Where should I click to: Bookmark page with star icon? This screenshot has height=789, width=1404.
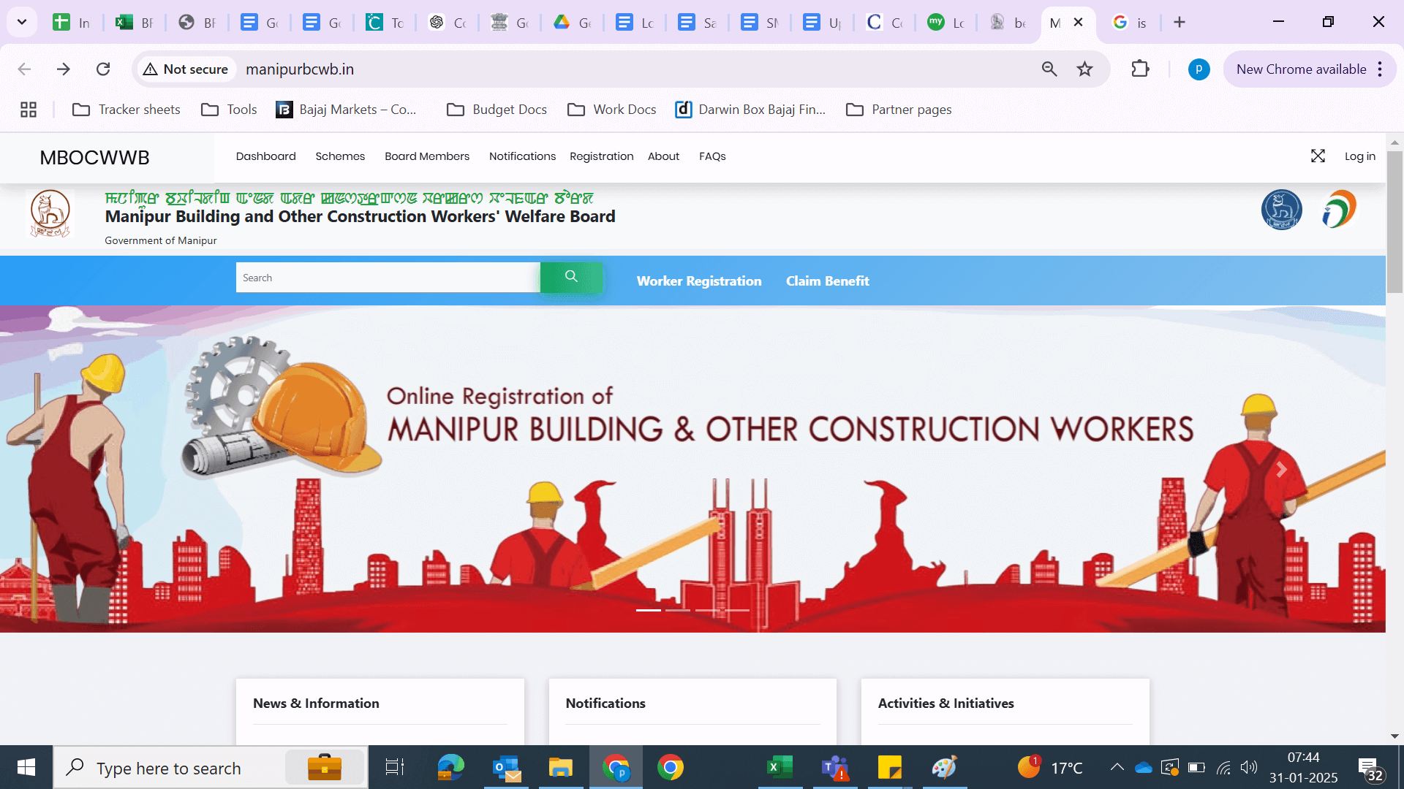[1084, 69]
